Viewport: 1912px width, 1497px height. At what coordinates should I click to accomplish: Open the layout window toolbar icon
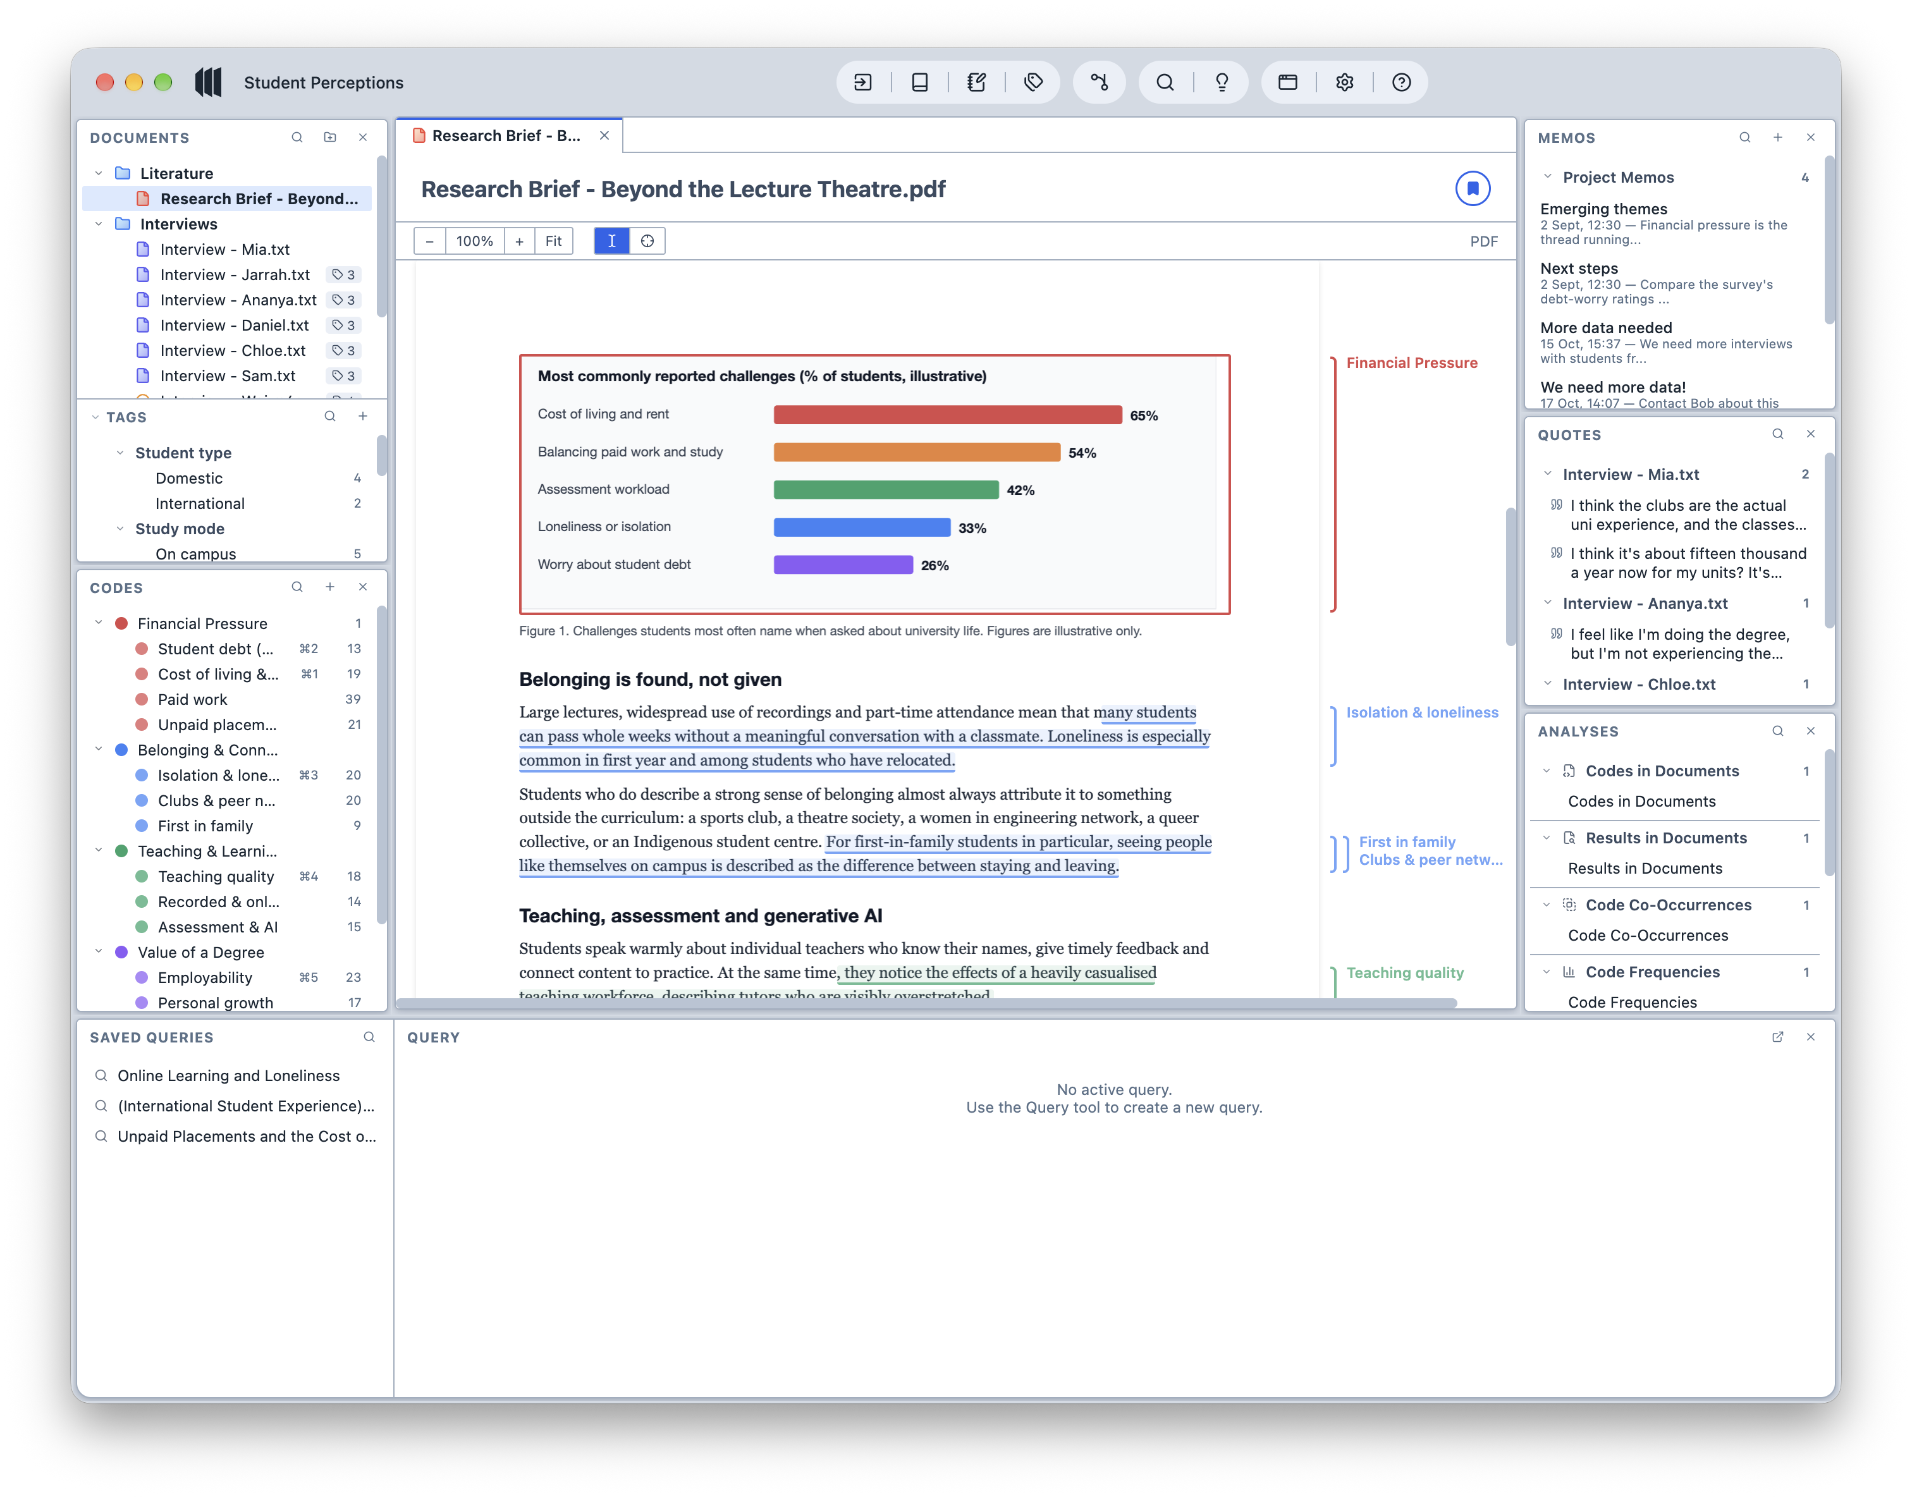[x=1288, y=82]
